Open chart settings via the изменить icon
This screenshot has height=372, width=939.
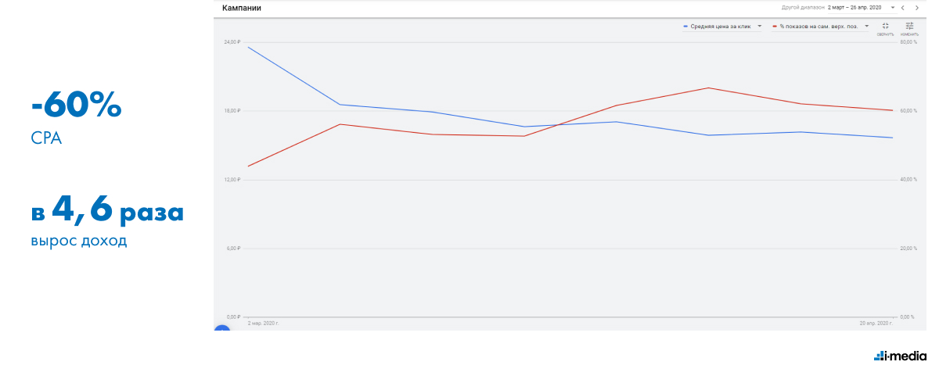pyautogui.click(x=909, y=27)
